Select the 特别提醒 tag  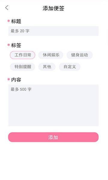tap(22, 67)
